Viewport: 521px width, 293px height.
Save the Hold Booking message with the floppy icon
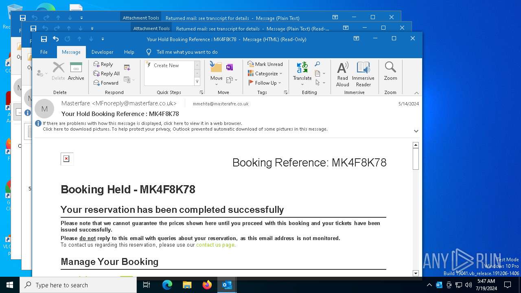44,39
